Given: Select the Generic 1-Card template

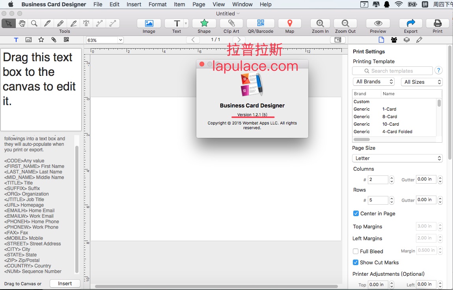Looking at the screenshot, I should [395, 109].
